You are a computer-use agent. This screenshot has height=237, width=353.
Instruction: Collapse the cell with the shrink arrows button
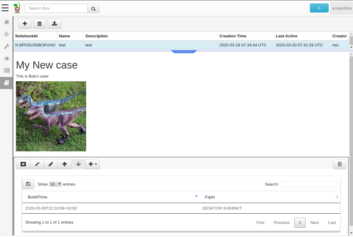(37, 164)
